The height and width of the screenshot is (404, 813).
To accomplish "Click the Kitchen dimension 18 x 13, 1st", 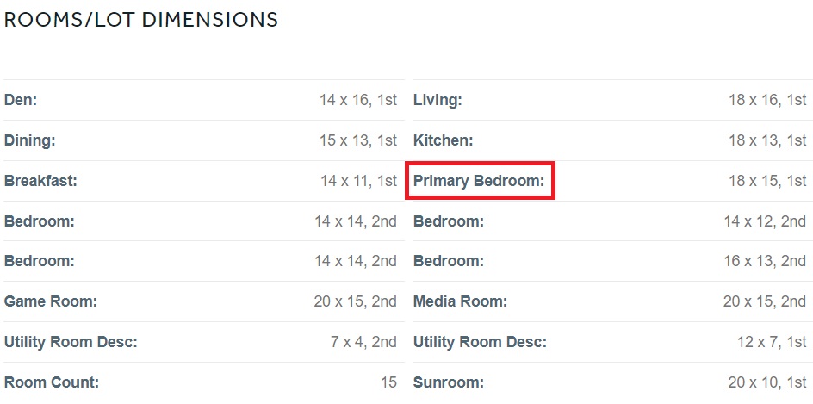I will (x=767, y=140).
